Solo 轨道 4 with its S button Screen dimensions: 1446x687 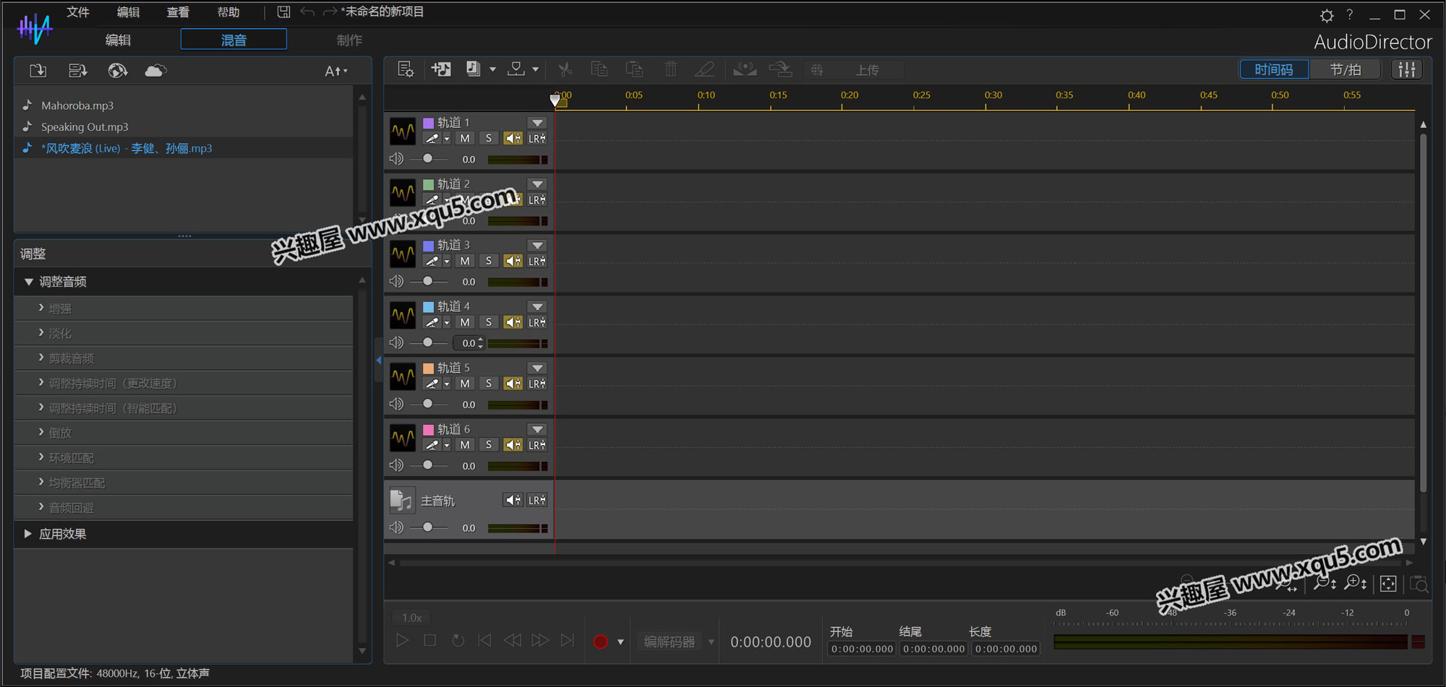click(x=489, y=322)
